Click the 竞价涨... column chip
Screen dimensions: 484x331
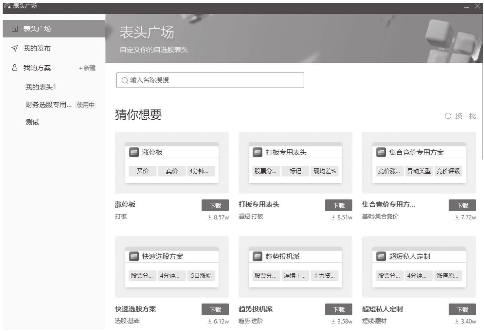pos(389,171)
